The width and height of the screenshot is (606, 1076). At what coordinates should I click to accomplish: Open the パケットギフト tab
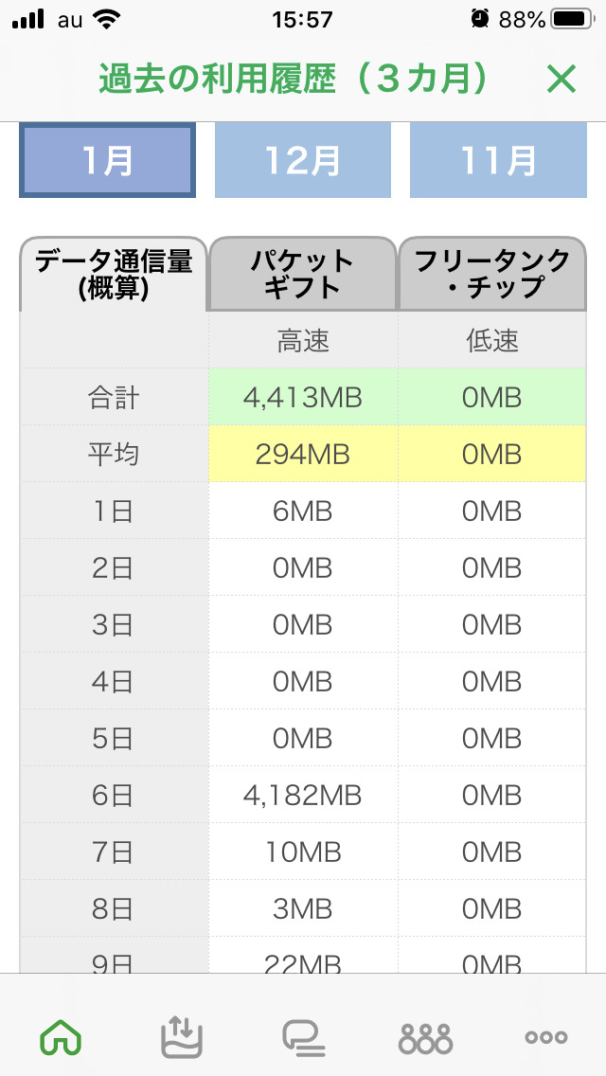pos(303,274)
